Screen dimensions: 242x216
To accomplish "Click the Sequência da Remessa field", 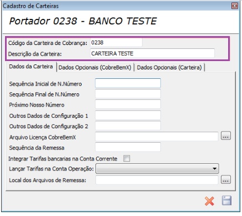I will coord(128,147).
